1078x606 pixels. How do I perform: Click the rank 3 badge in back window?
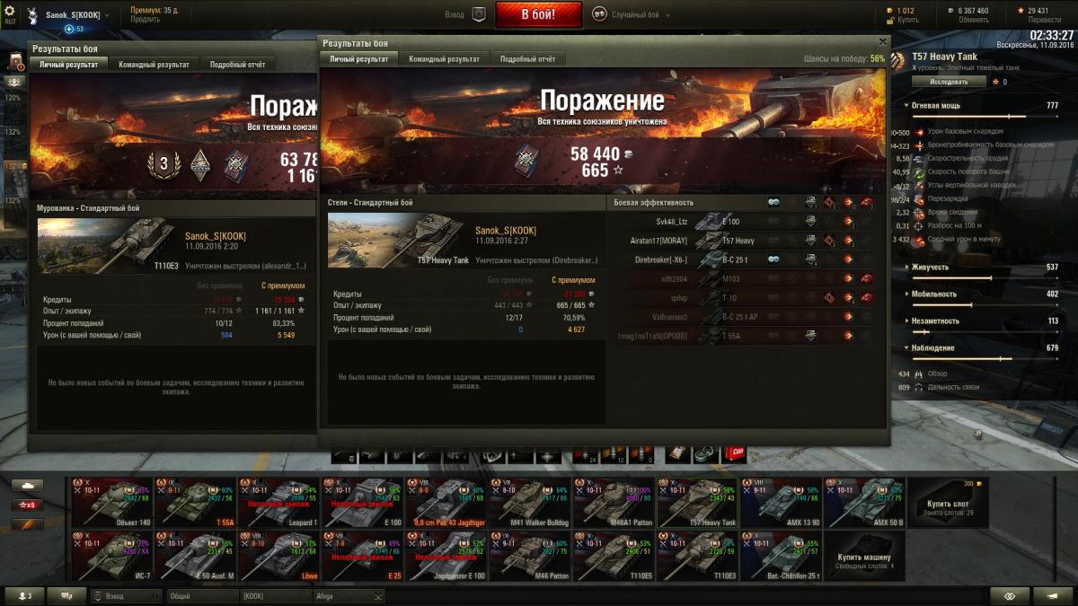click(163, 164)
